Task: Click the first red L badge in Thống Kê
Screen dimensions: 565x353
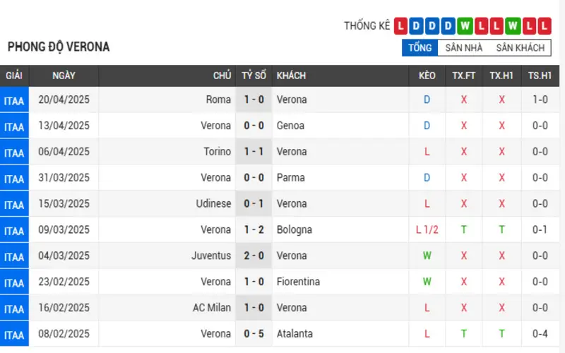Action: tap(400, 26)
